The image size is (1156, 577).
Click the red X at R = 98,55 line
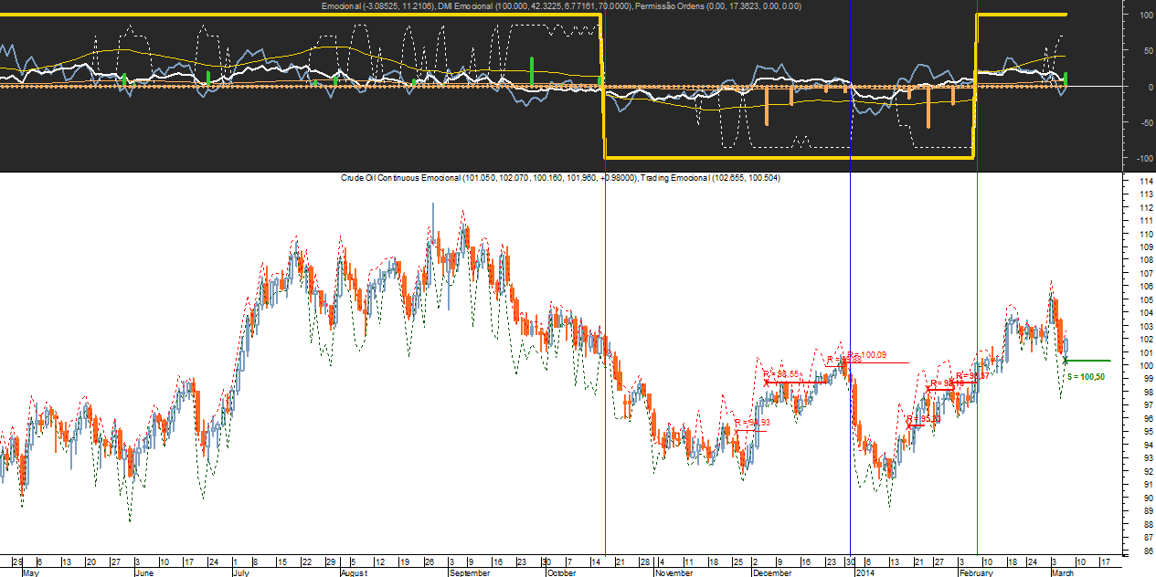click(767, 383)
